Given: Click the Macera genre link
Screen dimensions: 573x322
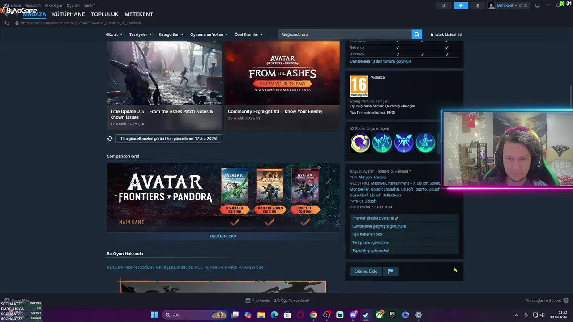Looking at the screenshot, I should coord(380,178).
